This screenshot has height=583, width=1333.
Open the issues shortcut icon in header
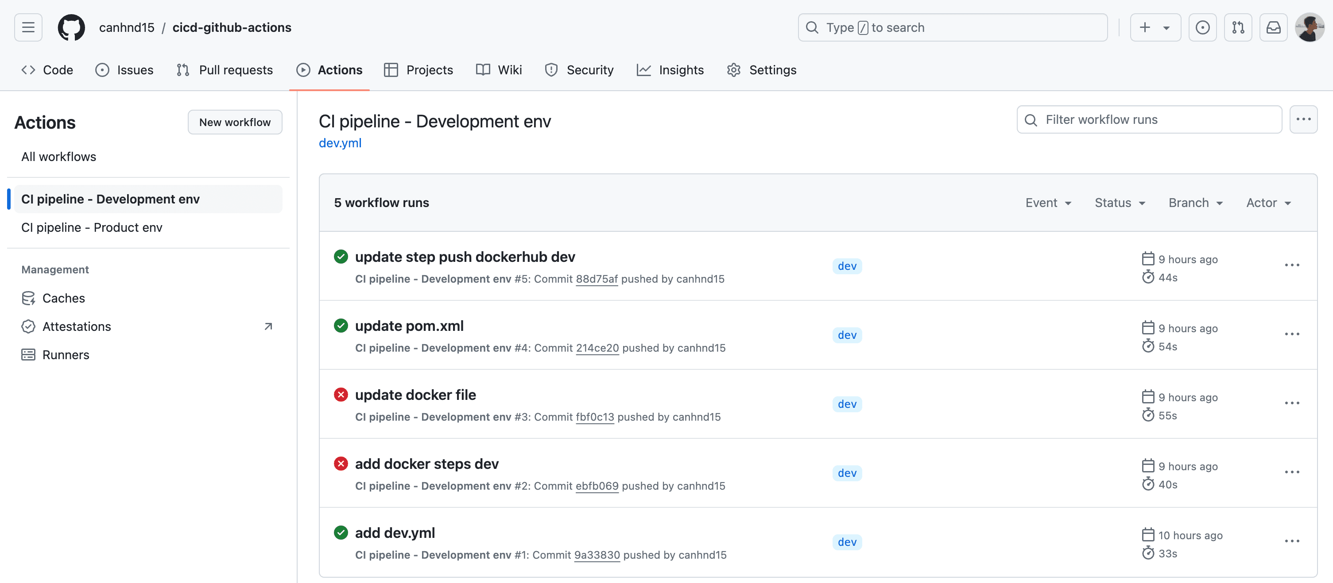(1202, 27)
